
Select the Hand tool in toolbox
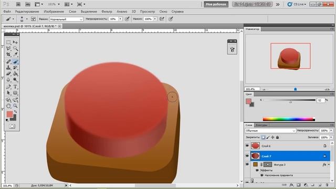8,106
